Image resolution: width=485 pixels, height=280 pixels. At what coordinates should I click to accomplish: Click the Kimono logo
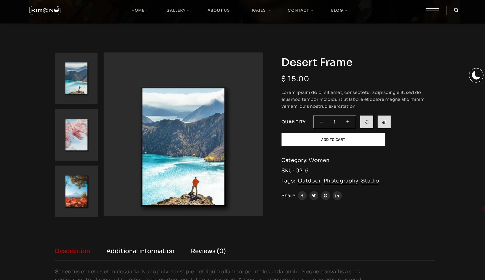(x=45, y=10)
